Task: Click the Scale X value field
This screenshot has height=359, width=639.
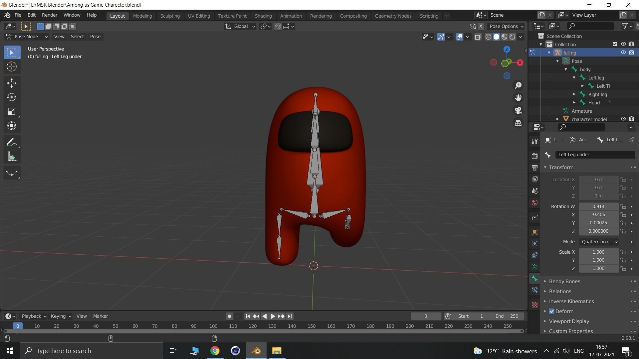Action: tap(598, 252)
